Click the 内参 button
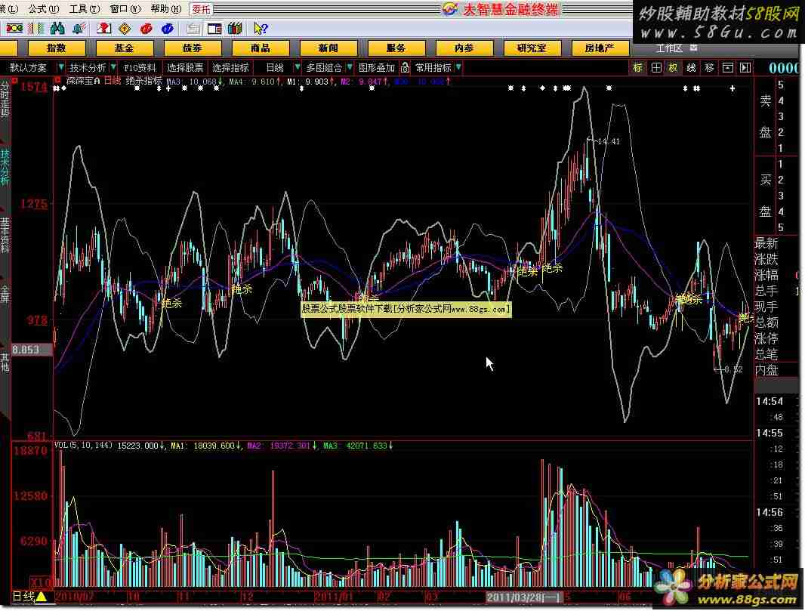The width and height of the screenshot is (805, 611). point(464,48)
